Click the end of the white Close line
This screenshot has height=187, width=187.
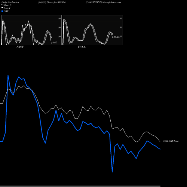[x=160, y=142]
